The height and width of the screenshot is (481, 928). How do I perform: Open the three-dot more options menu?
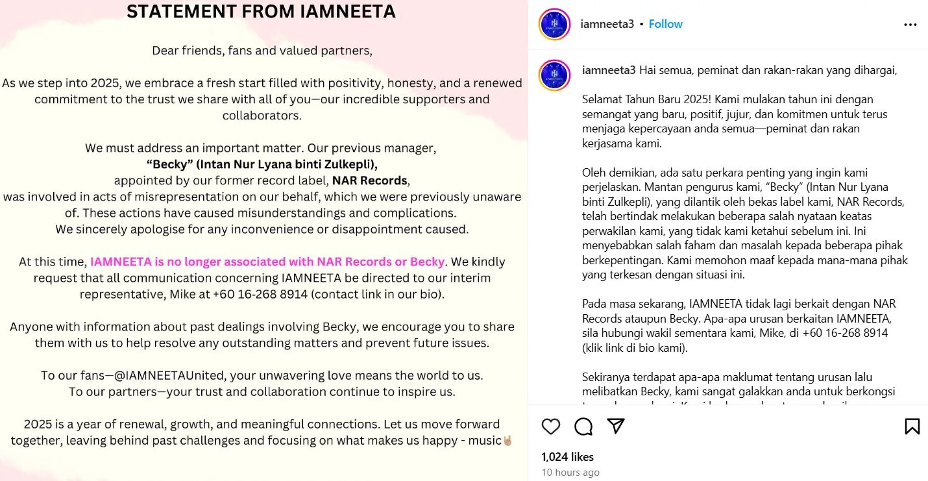[910, 25]
